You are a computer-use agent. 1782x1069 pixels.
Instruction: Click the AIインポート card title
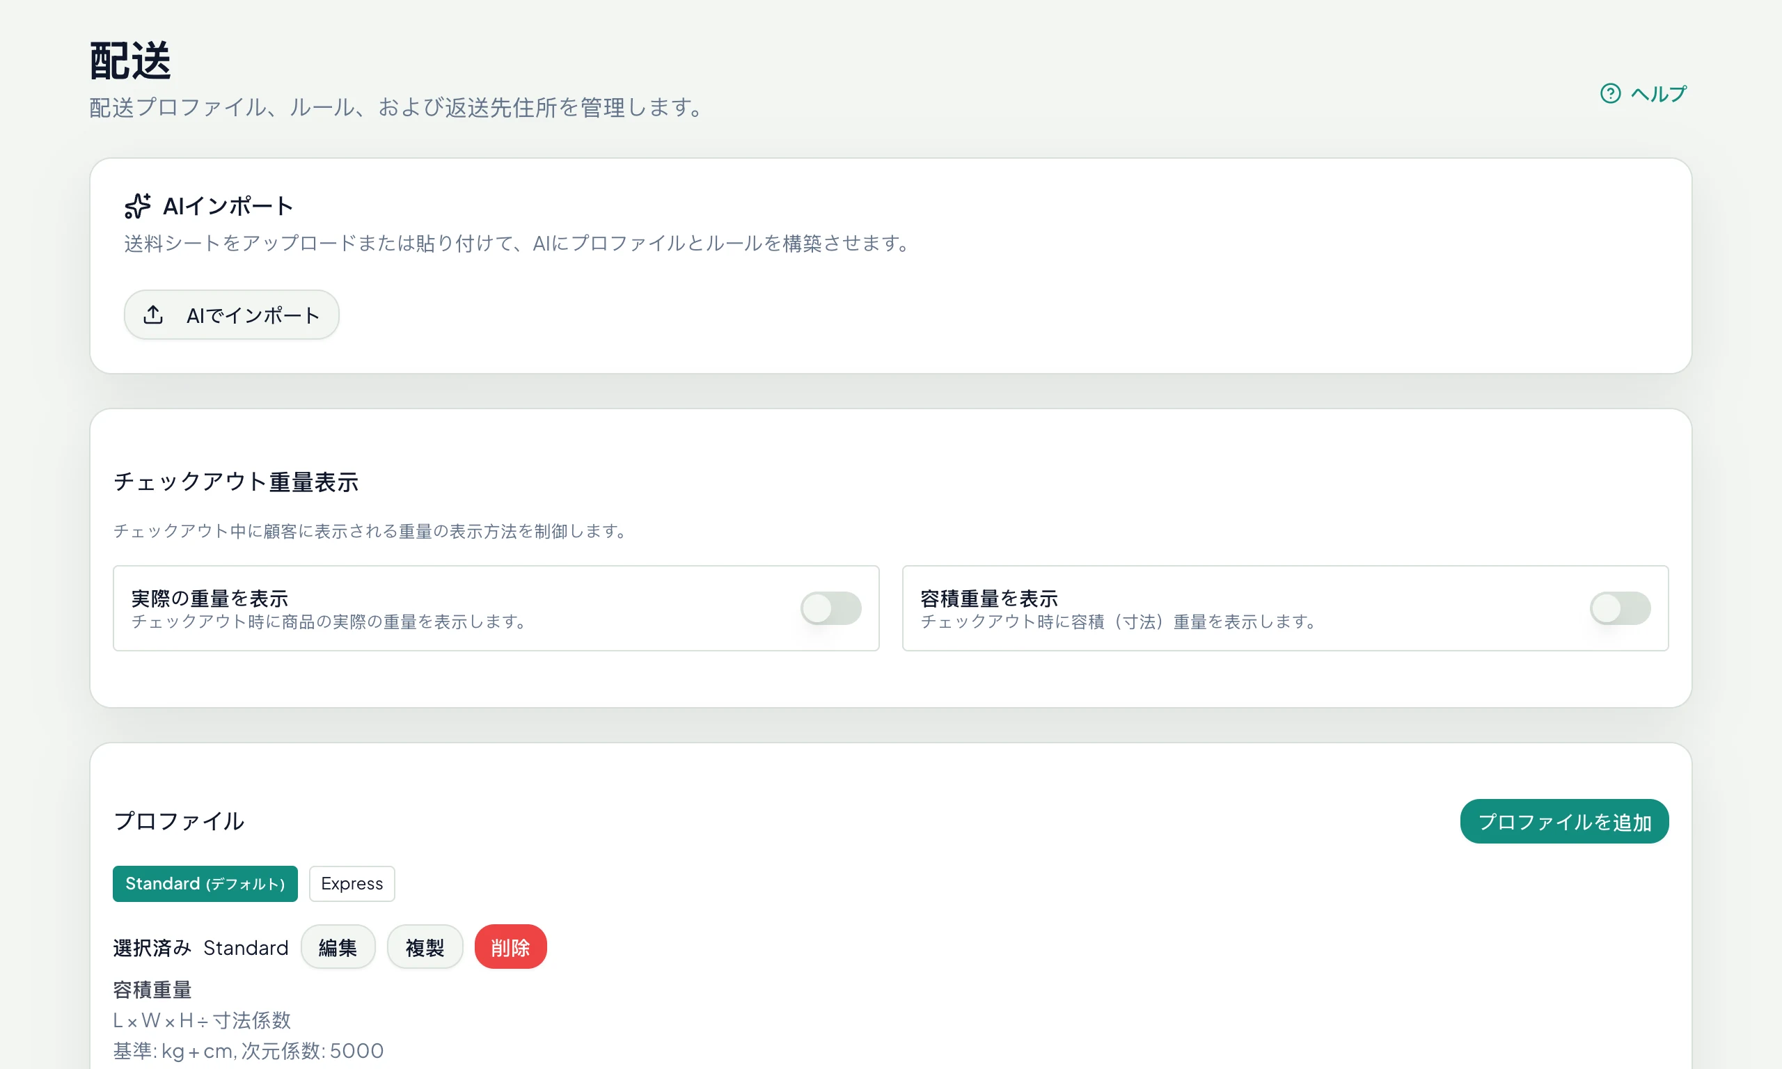click(x=228, y=206)
